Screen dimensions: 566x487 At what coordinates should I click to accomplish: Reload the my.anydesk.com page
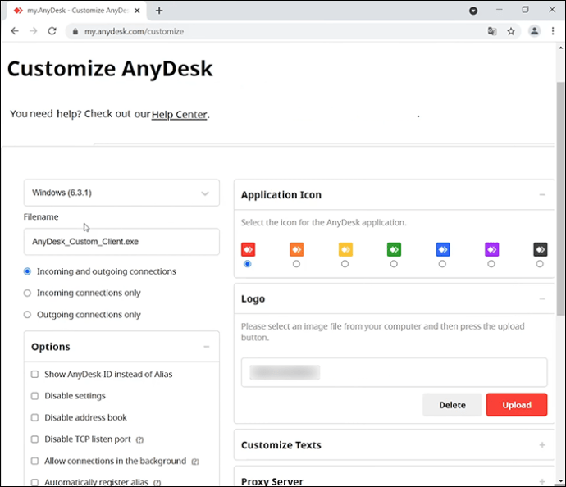52,31
